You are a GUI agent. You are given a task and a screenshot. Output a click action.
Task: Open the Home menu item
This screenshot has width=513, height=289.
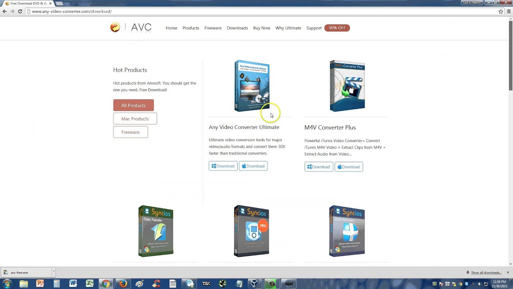(x=172, y=28)
